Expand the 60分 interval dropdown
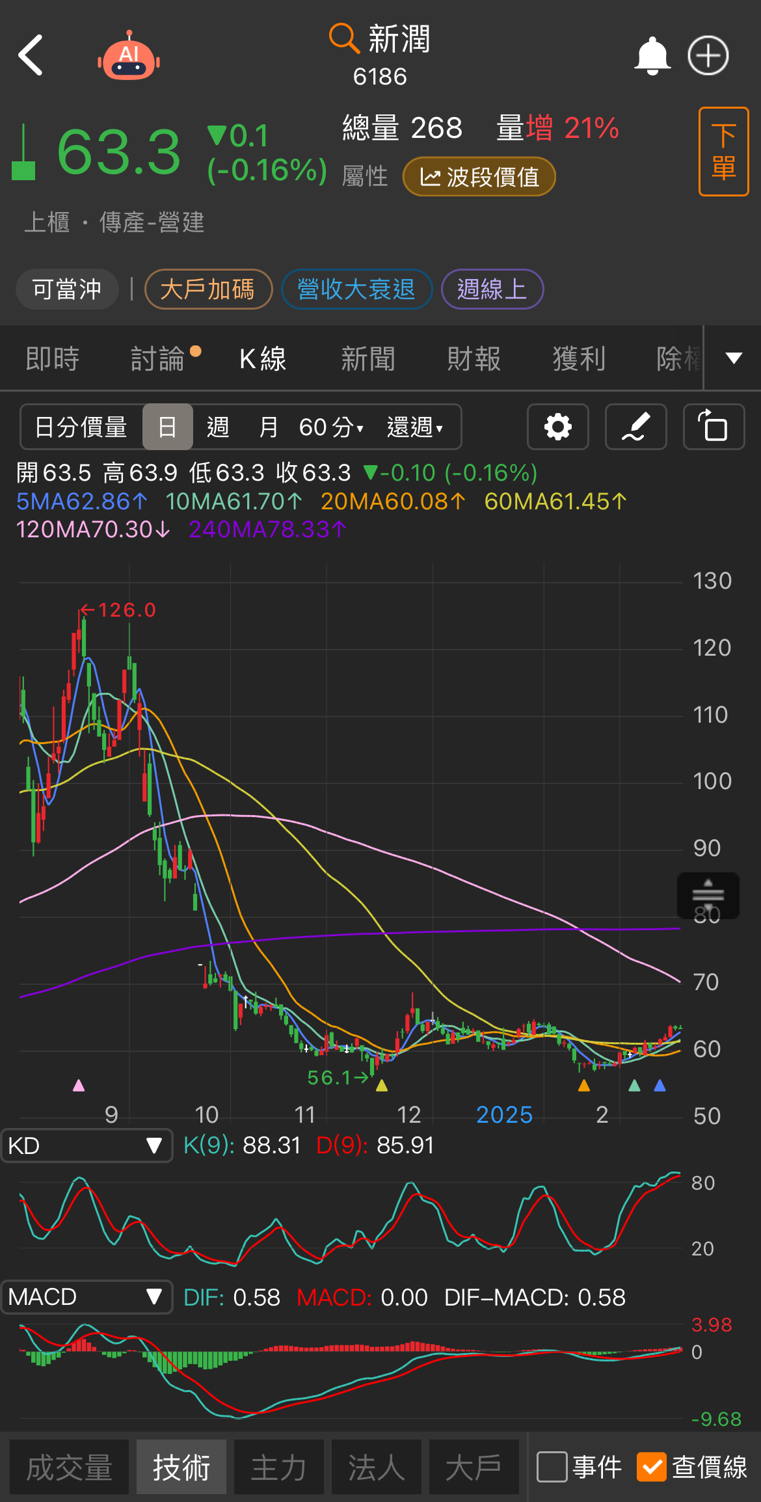The image size is (761, 1502). [331, 427]
